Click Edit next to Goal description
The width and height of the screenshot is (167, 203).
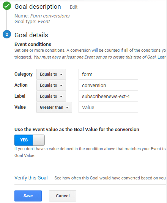pos(74,7)
